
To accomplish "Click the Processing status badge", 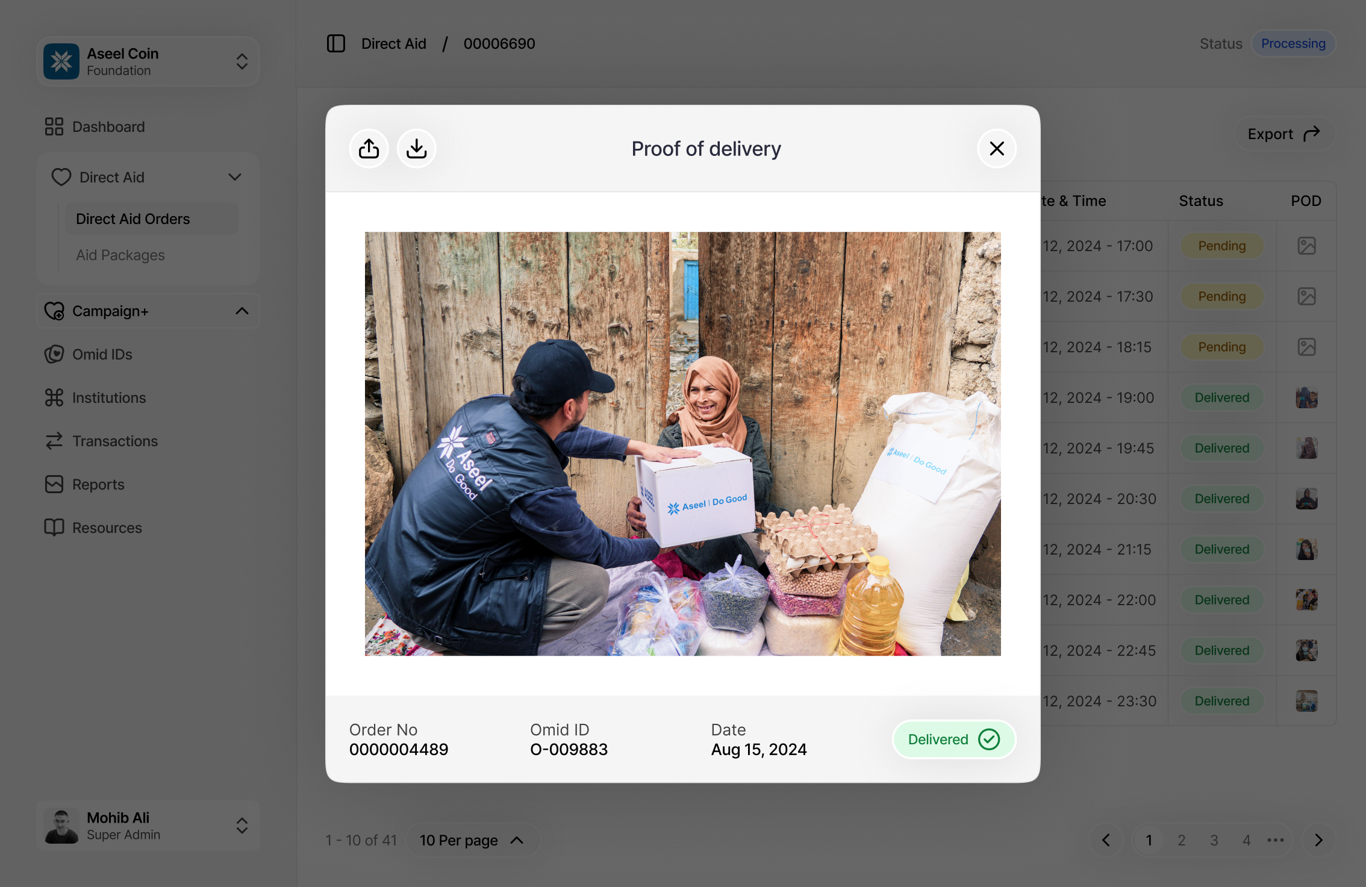I will (x=1293, y=43).
